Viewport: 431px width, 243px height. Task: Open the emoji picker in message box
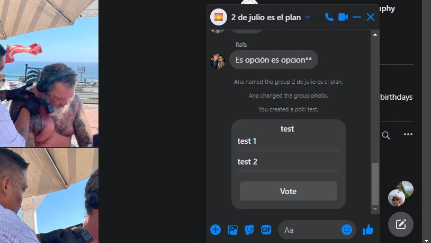(347, 230)
